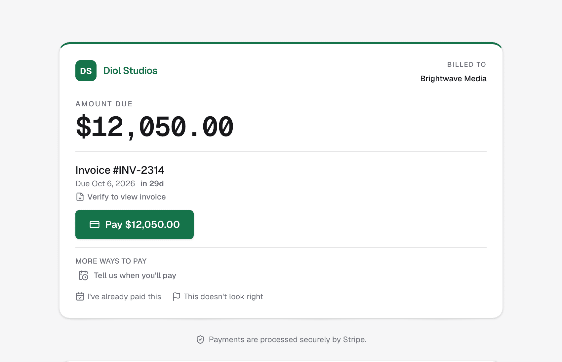Click the in 29d countdown text
562x362 pixels.
click(152, 184)
